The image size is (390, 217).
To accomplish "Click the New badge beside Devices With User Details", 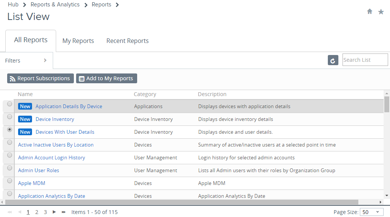I will tap(25, 132).
